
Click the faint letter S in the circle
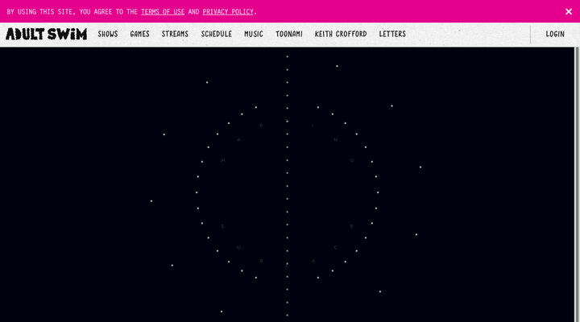223,226
